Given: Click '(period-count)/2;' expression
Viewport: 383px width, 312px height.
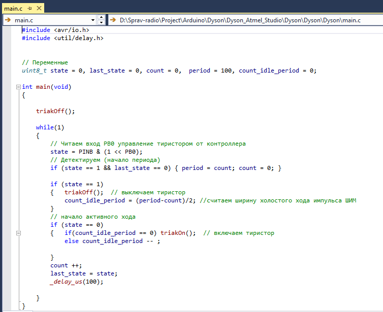Looking at the screenshot, I should click(x=166, y=200).
